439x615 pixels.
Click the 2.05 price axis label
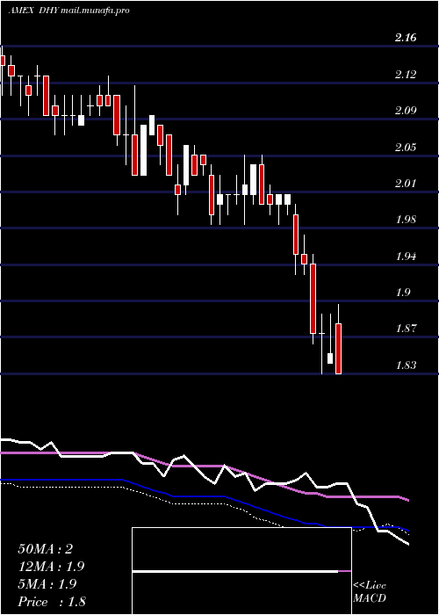(x=406, y=148)
